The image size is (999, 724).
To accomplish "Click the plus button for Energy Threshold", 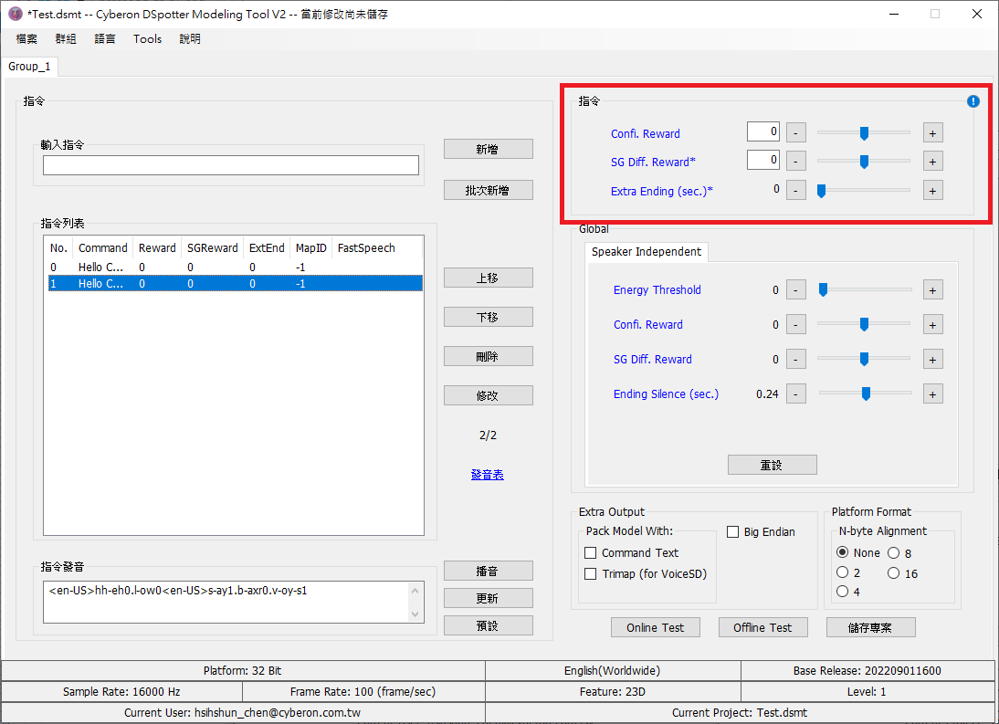I will tap(932, 290).
